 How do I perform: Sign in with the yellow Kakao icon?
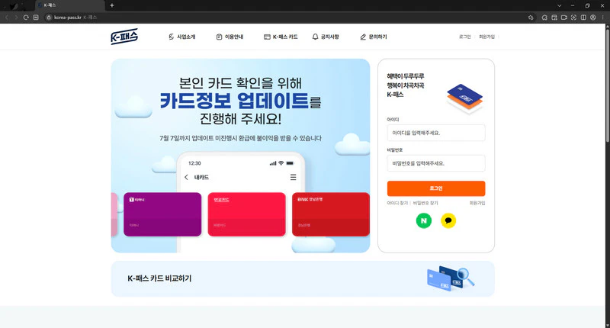[x=448, y=220]
